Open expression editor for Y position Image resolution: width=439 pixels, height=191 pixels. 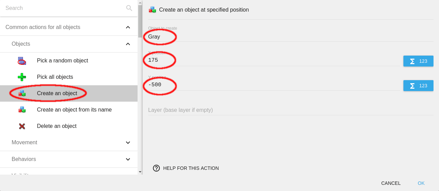coord(418,86)
